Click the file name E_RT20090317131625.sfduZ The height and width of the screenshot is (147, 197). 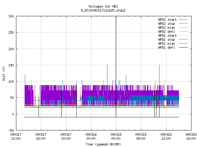[103, 10]
